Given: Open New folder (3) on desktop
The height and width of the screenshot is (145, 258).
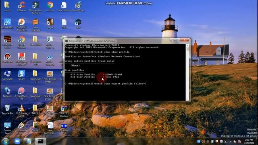Looking at the screenshot, I should (35, 77).
